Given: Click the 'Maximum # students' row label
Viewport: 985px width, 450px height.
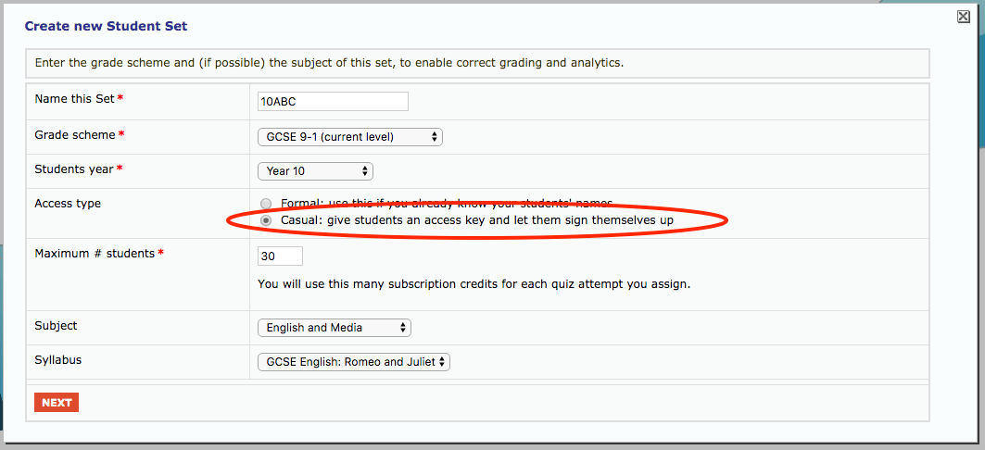Looking at the screenshot, I should pyautogui.click(x=94, y=254).
